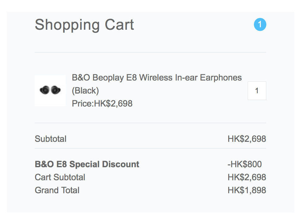The height and width of the screenshot is (218, 301).
Task: Select the (Black) color variant text
Action: click(x=85, y=91)
